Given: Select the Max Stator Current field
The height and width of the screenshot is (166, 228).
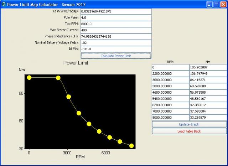Looking at the screenshot, I should pos(116,30).
